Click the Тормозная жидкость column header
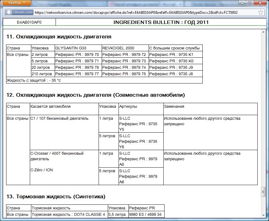Image resolution: width=269 pixels, height=221 pixels. 69,208
